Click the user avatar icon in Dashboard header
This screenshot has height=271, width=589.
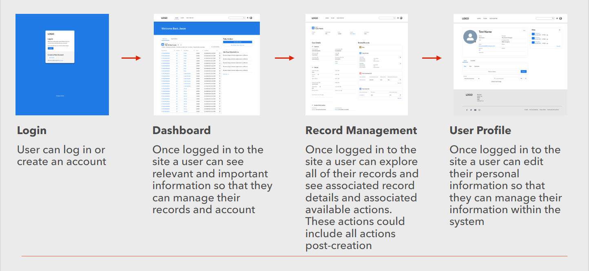click(x=251, y=18)
